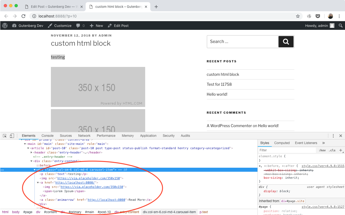Open the Security tab
Image resolution: width=345 pixels, height=215 pixels.
[x=169, y=136]
